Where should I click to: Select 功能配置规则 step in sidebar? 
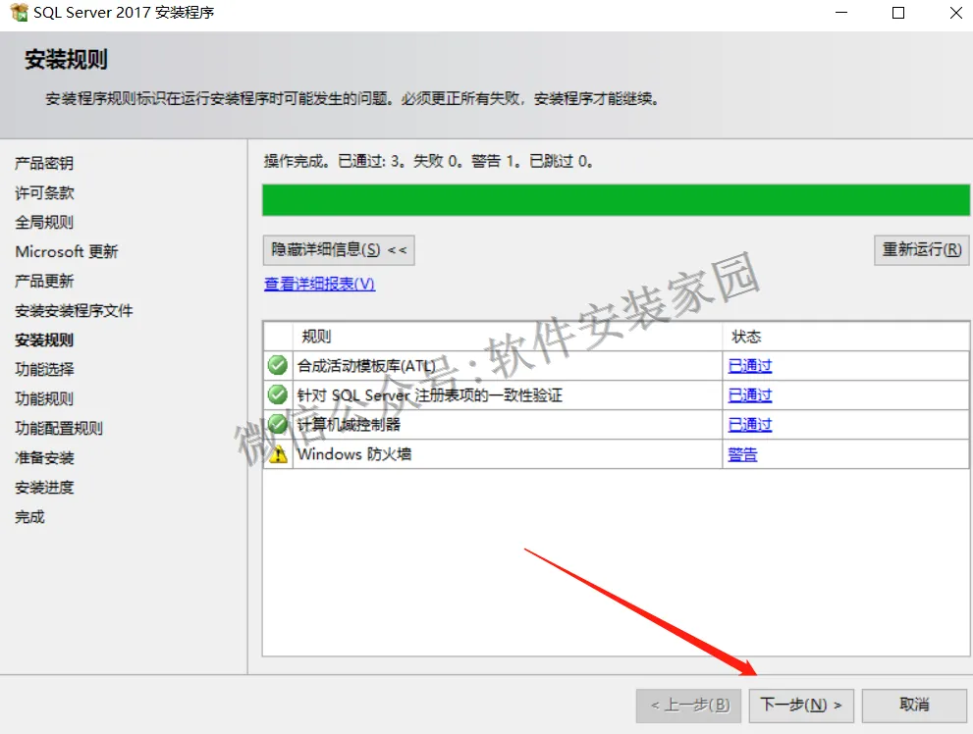pyautogui.click(x=59, y=429)
